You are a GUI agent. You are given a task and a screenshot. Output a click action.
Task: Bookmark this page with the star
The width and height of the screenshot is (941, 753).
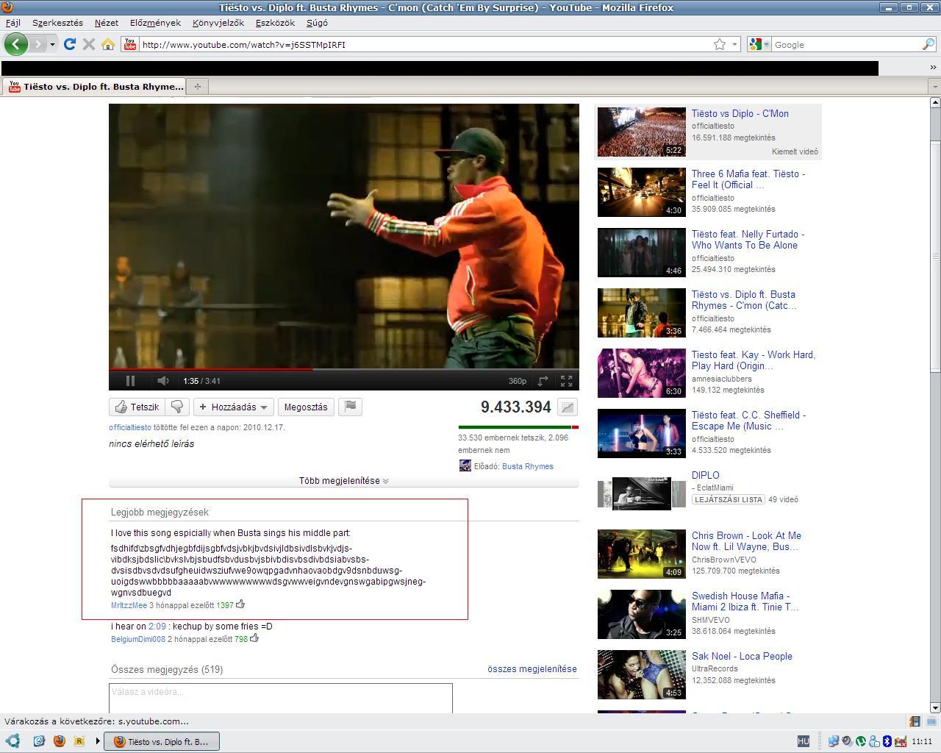(720, 44)
